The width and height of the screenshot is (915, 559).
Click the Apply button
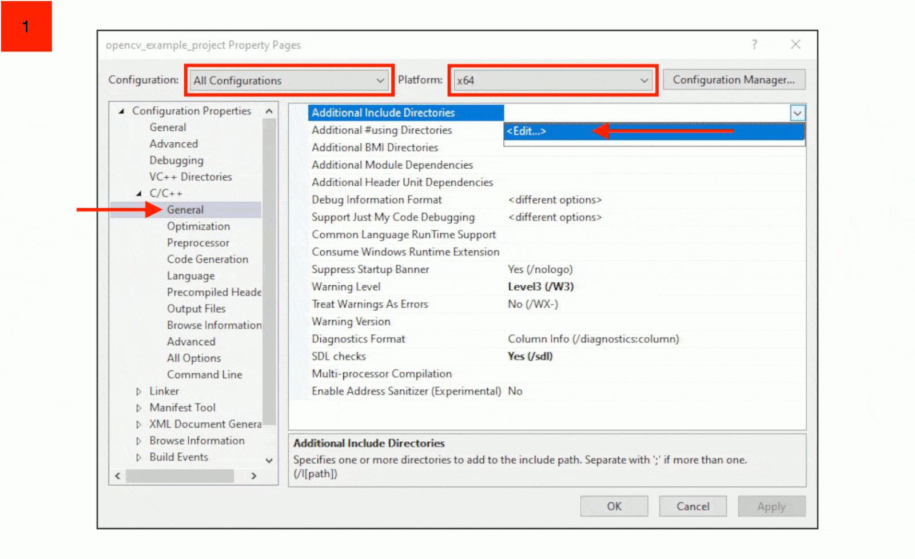(771, 506)
